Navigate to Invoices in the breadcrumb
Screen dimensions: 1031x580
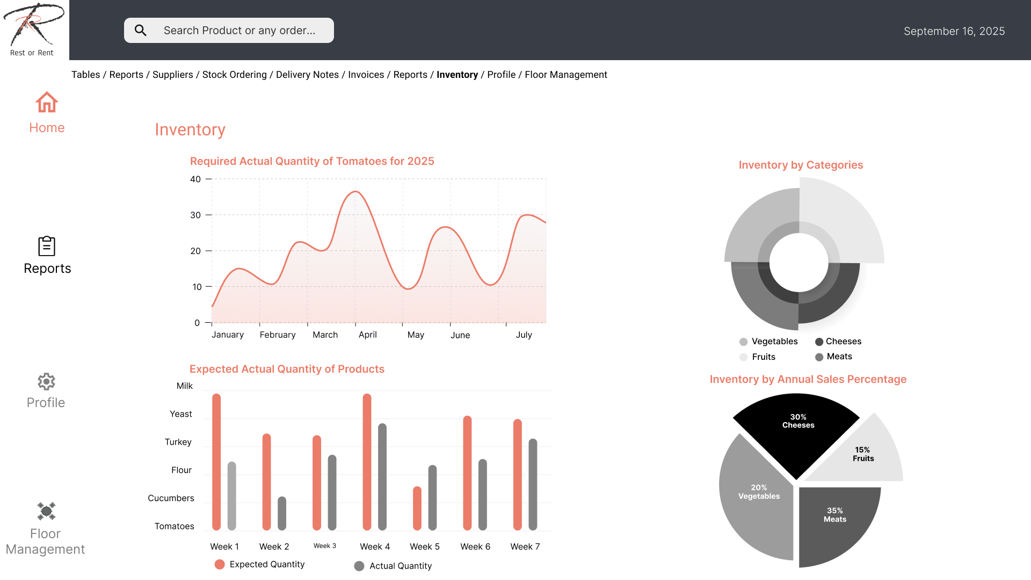[x=366, y=75]
